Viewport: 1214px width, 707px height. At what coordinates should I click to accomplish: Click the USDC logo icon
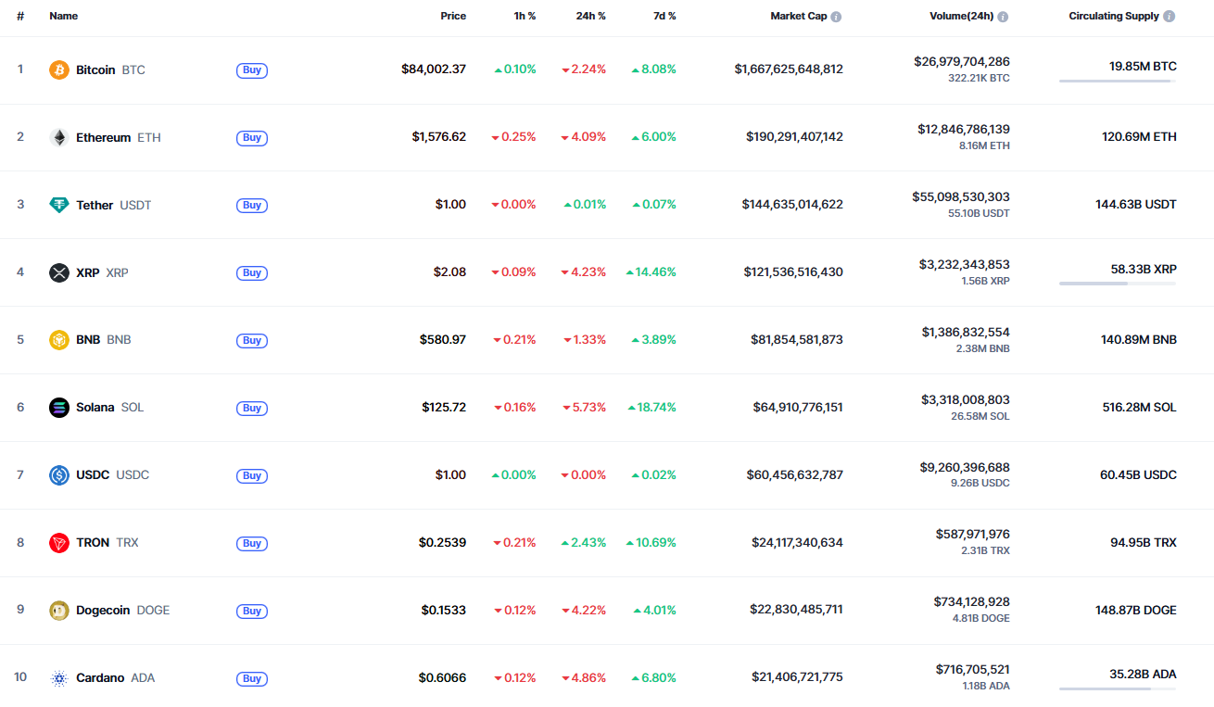59,475
